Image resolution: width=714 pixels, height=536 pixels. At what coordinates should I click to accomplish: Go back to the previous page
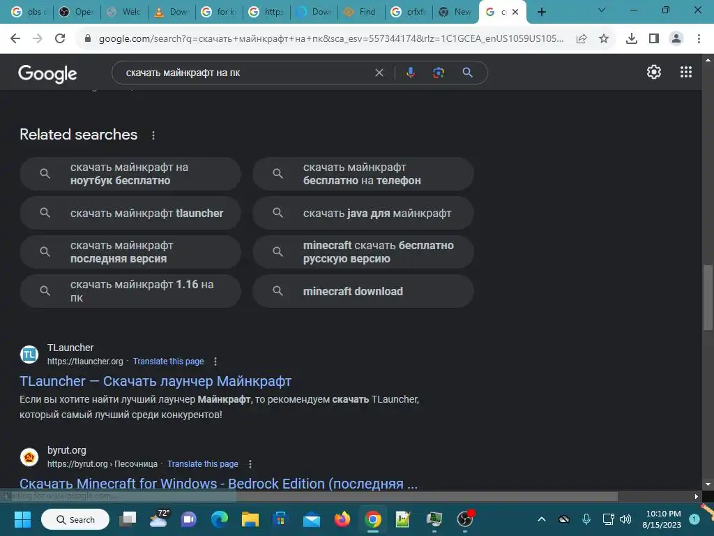click(x=15, y=39)
